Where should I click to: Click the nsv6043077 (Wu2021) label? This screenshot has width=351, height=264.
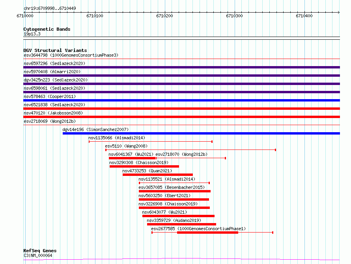point(164,212)
